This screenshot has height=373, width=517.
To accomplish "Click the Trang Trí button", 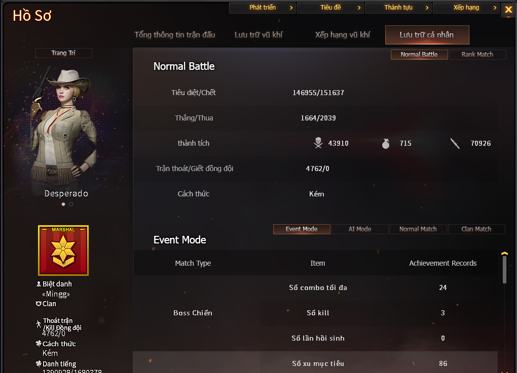I will 63,53.
